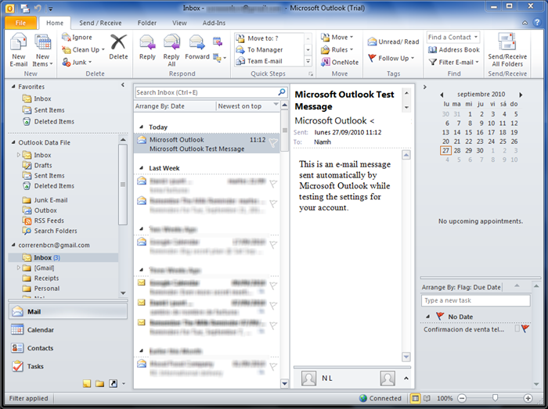Click the Type a new task field

(x=476, y=300)
